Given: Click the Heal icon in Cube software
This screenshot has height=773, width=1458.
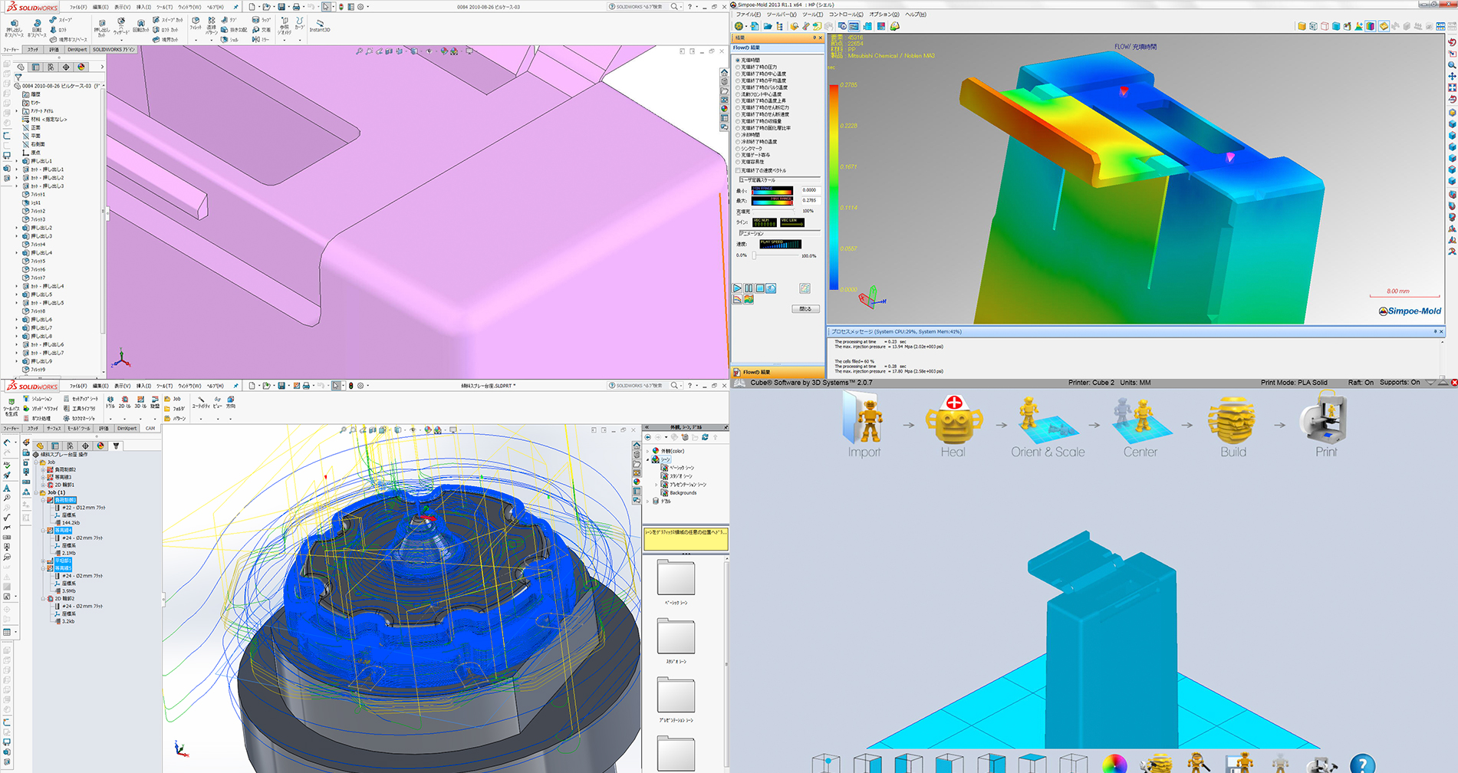Looking at the screenshot, I should (x=953, y=419).
